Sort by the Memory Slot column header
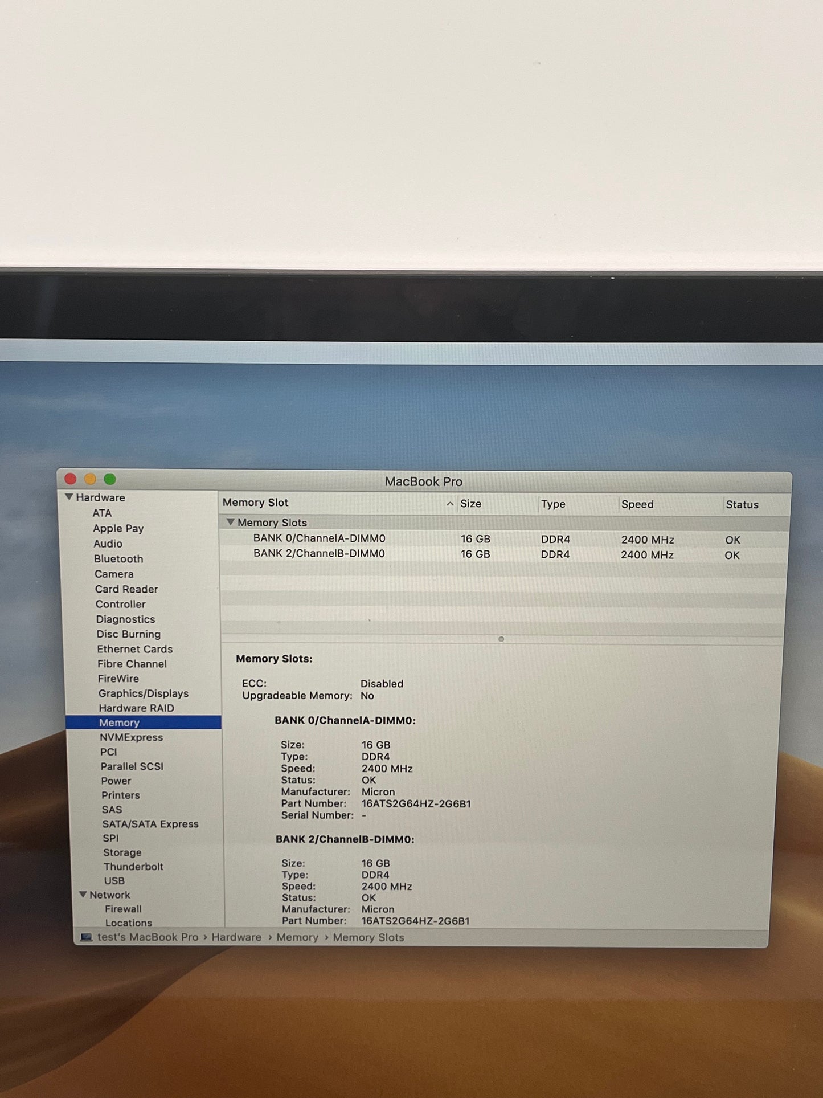823x1098 pixels. coord(255,503)
